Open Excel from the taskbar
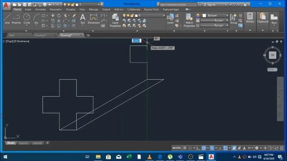This screenshot has height=161, width=287. coord(129,157)
